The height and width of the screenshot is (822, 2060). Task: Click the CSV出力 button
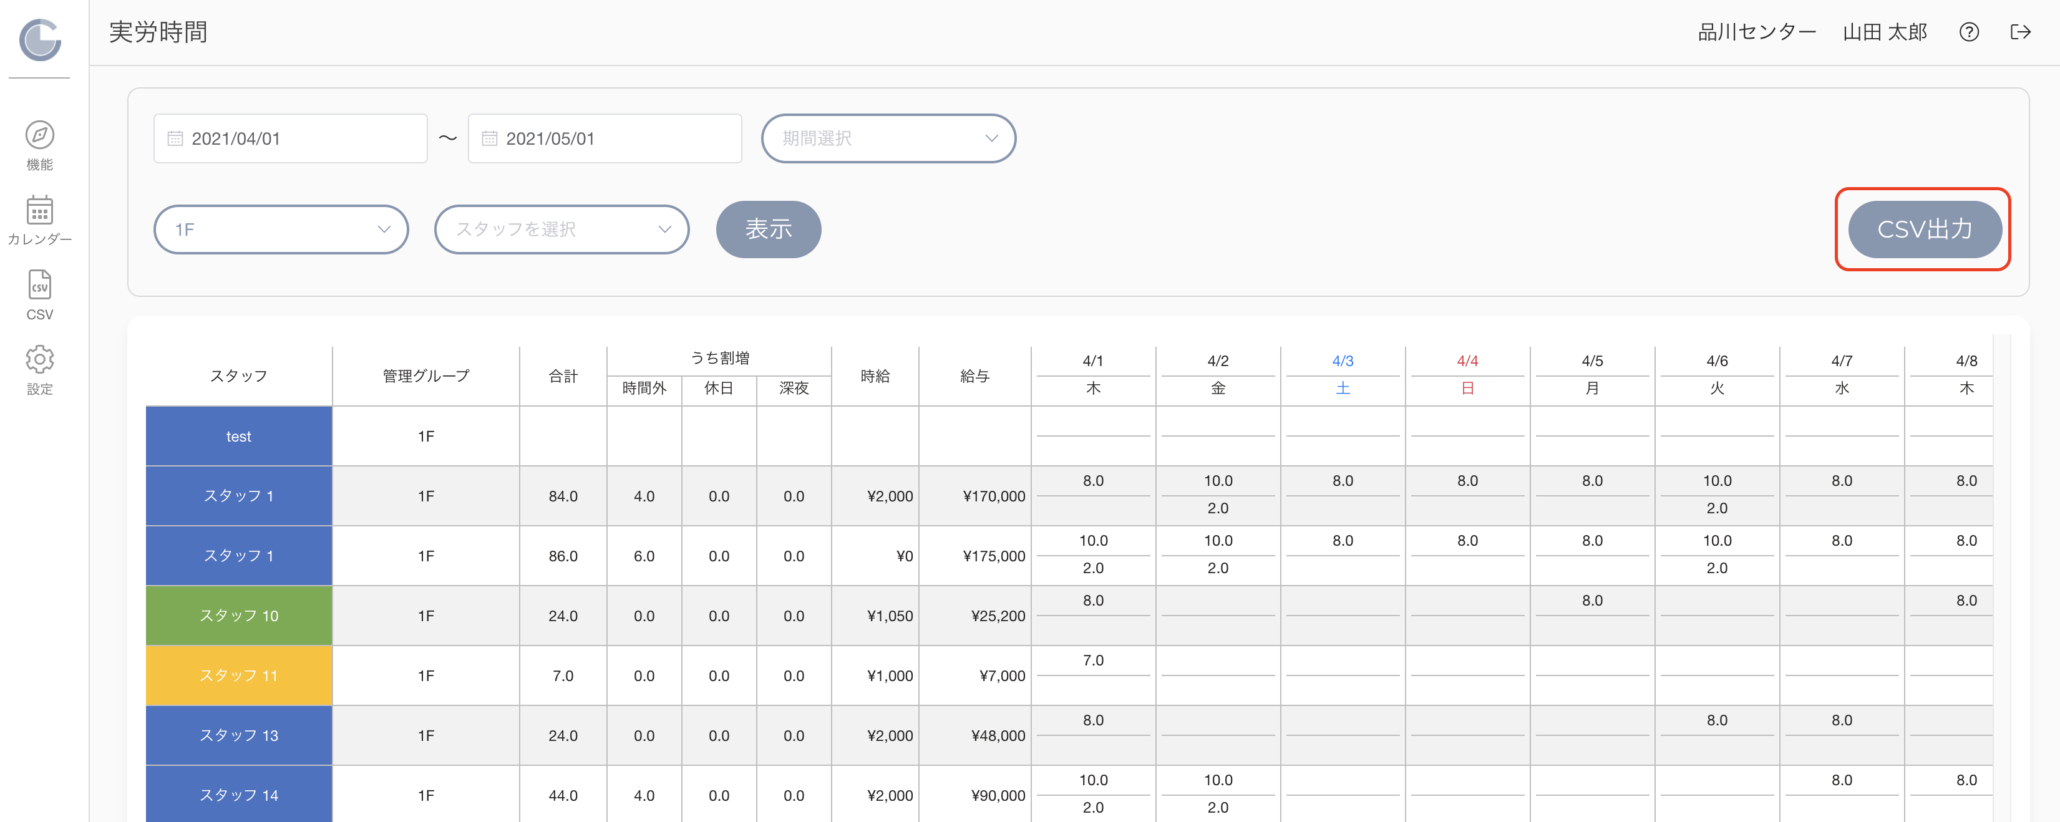[x=1925, y=230]
